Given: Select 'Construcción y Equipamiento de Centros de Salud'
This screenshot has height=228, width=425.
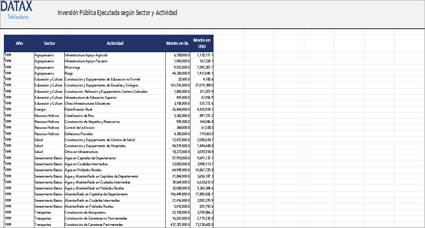Looking at the screenshot, I should pos(115,140).
